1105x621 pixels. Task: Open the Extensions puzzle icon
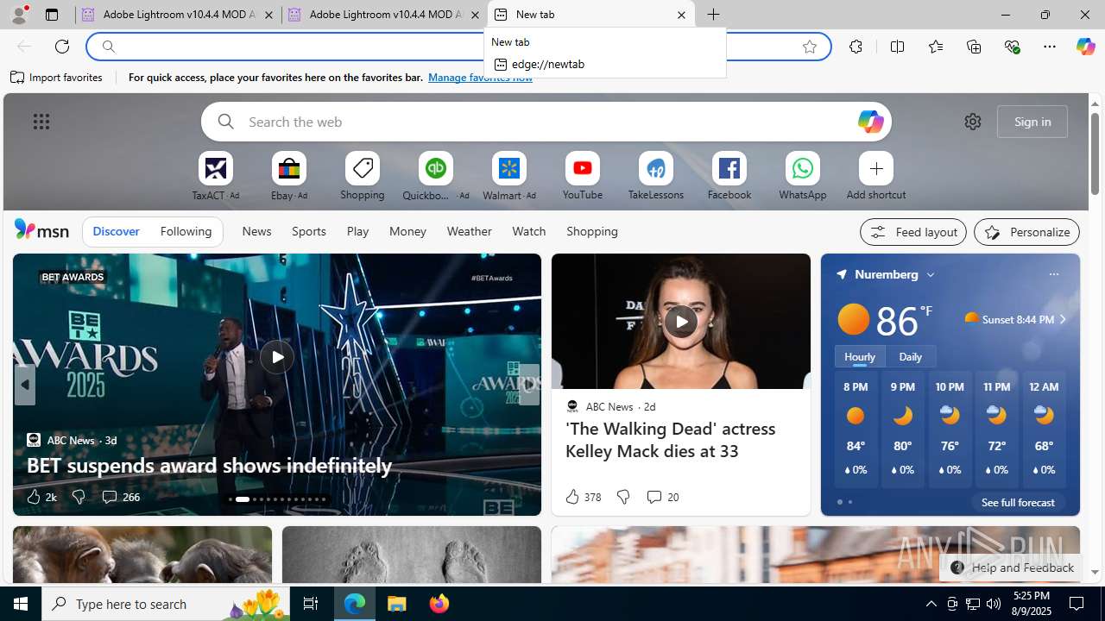(x=856, y=47)
